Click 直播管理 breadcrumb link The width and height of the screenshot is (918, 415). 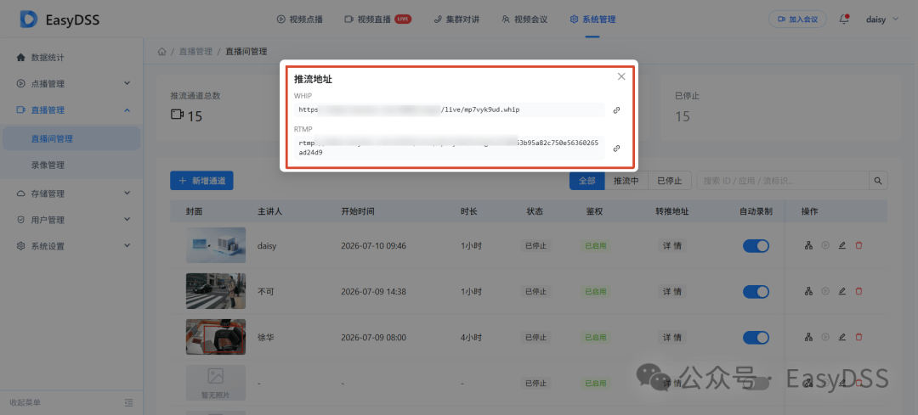(195, 52)
